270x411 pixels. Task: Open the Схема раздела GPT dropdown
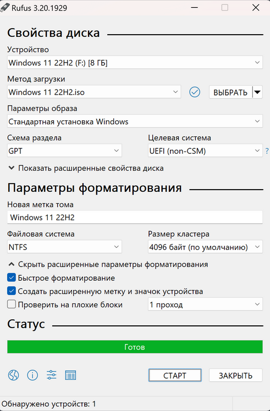[64, 151]
